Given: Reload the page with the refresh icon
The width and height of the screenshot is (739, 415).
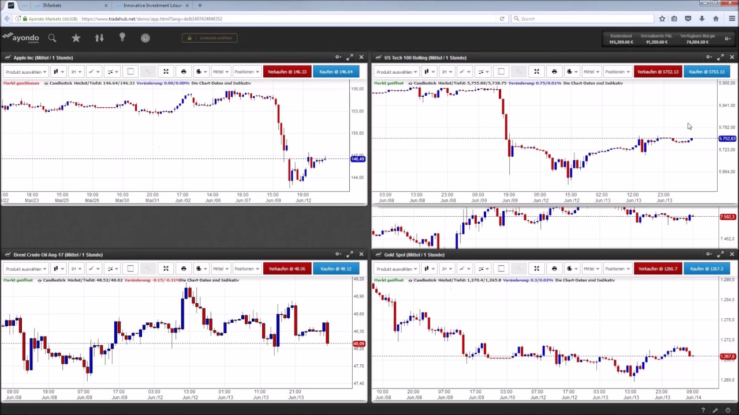Looking at the screenshot, I should click(502, 19).
